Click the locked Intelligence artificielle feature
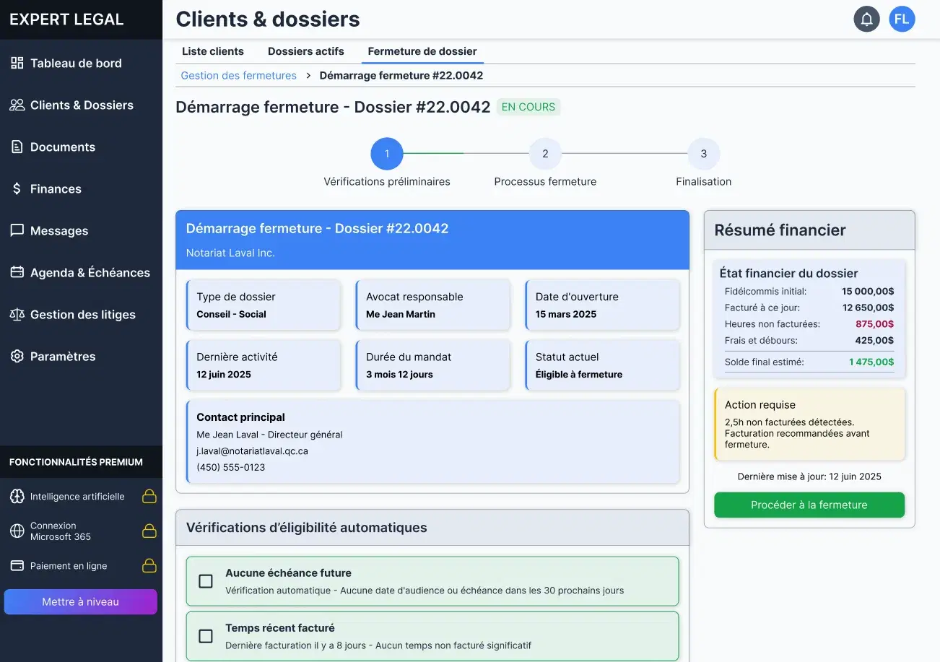 point(77,497)
